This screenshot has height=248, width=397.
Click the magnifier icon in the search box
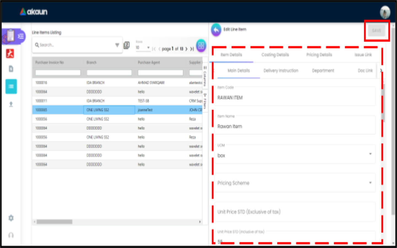tap(37, 45)
